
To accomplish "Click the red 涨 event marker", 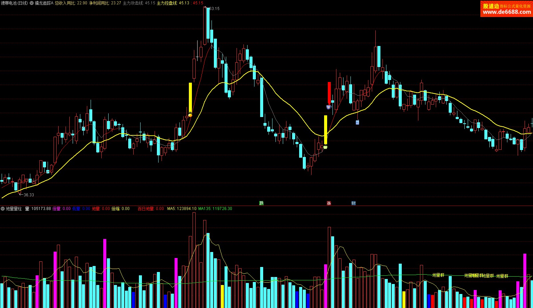I will click(x=329, y=203).
